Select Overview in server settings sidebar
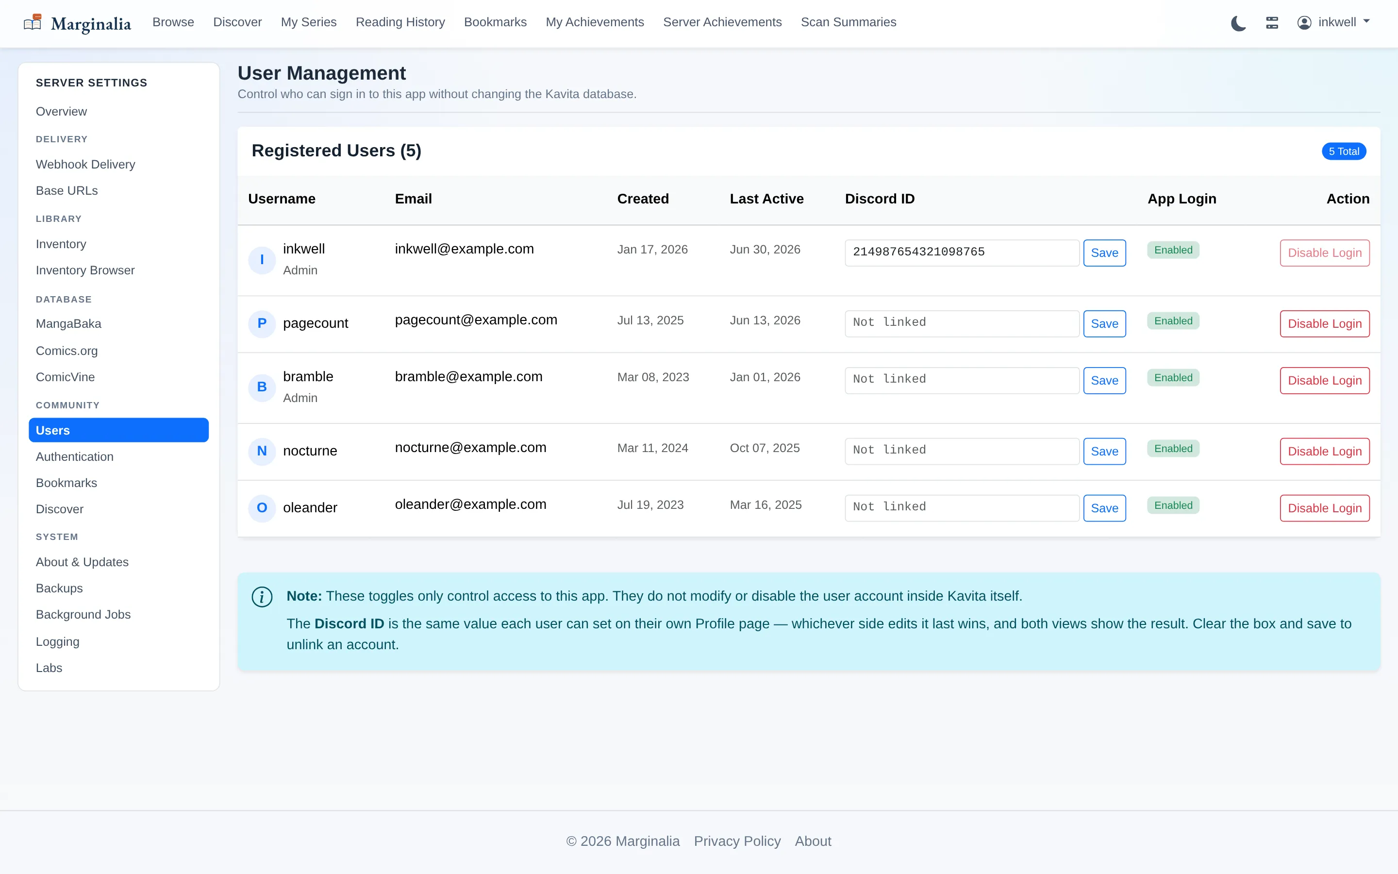This screenshot has height=874, width=1398. tap(118, 112)
